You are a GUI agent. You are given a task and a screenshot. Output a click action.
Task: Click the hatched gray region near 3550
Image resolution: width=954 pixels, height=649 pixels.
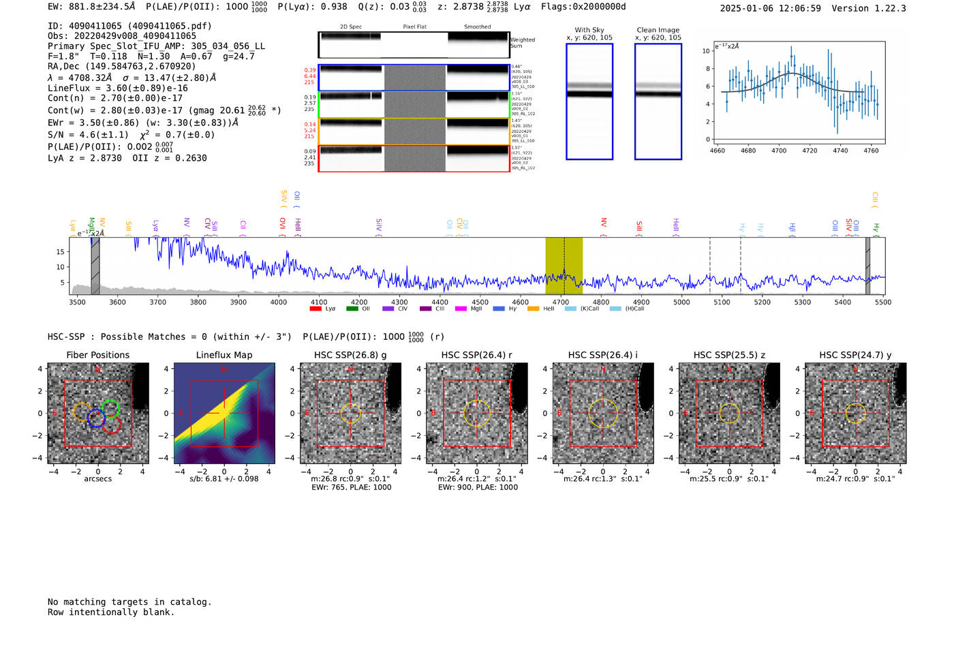pos(95,266)
